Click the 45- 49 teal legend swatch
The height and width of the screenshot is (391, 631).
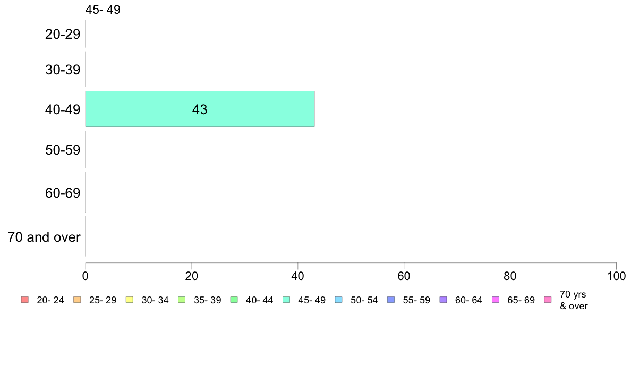tap(286, 300)
